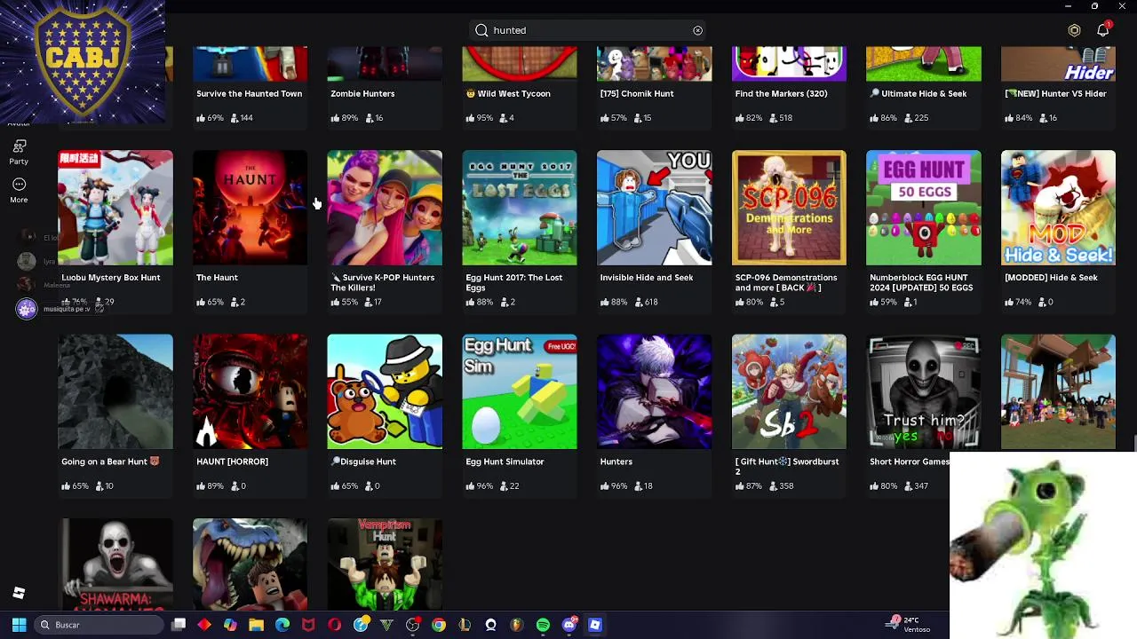
Task: Open the treehouse game thumbnail
Action: 1058,391
